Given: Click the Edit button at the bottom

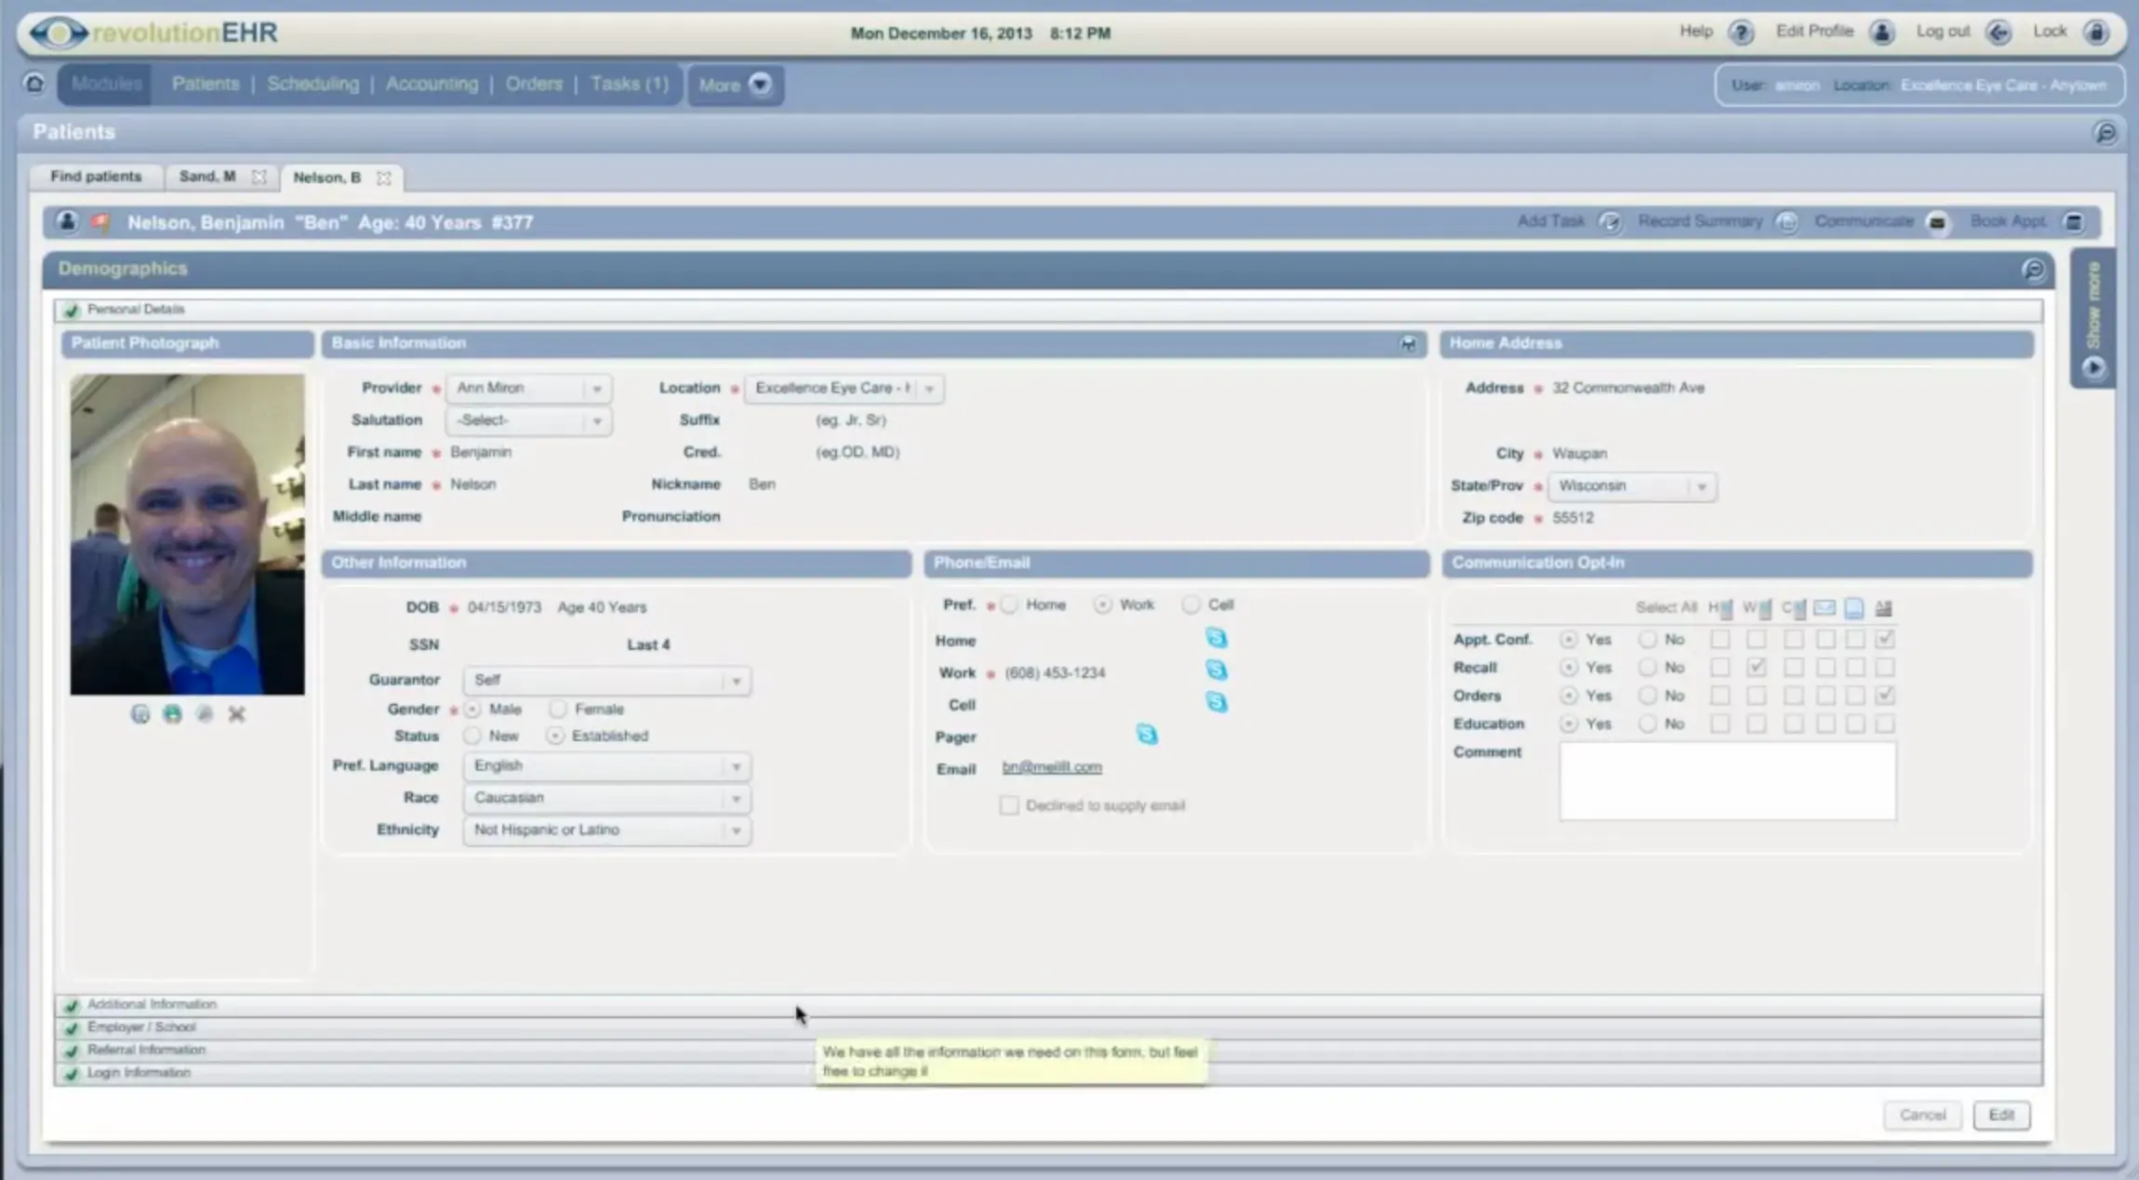Looking at the screenshot, I should pyautogui.click(x=2001, y=1115).
